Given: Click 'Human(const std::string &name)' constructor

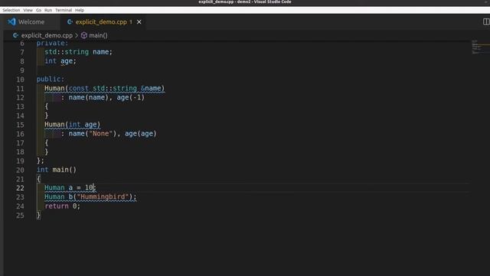Looking at the screenshot, I should [104, 88].
